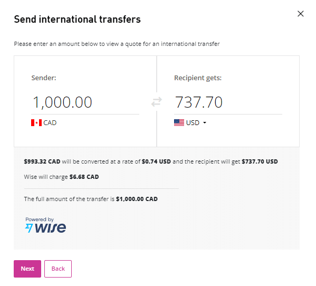
Task: Click the full transfer amount $1,000.00 CAD
Action: coord(137,199)
